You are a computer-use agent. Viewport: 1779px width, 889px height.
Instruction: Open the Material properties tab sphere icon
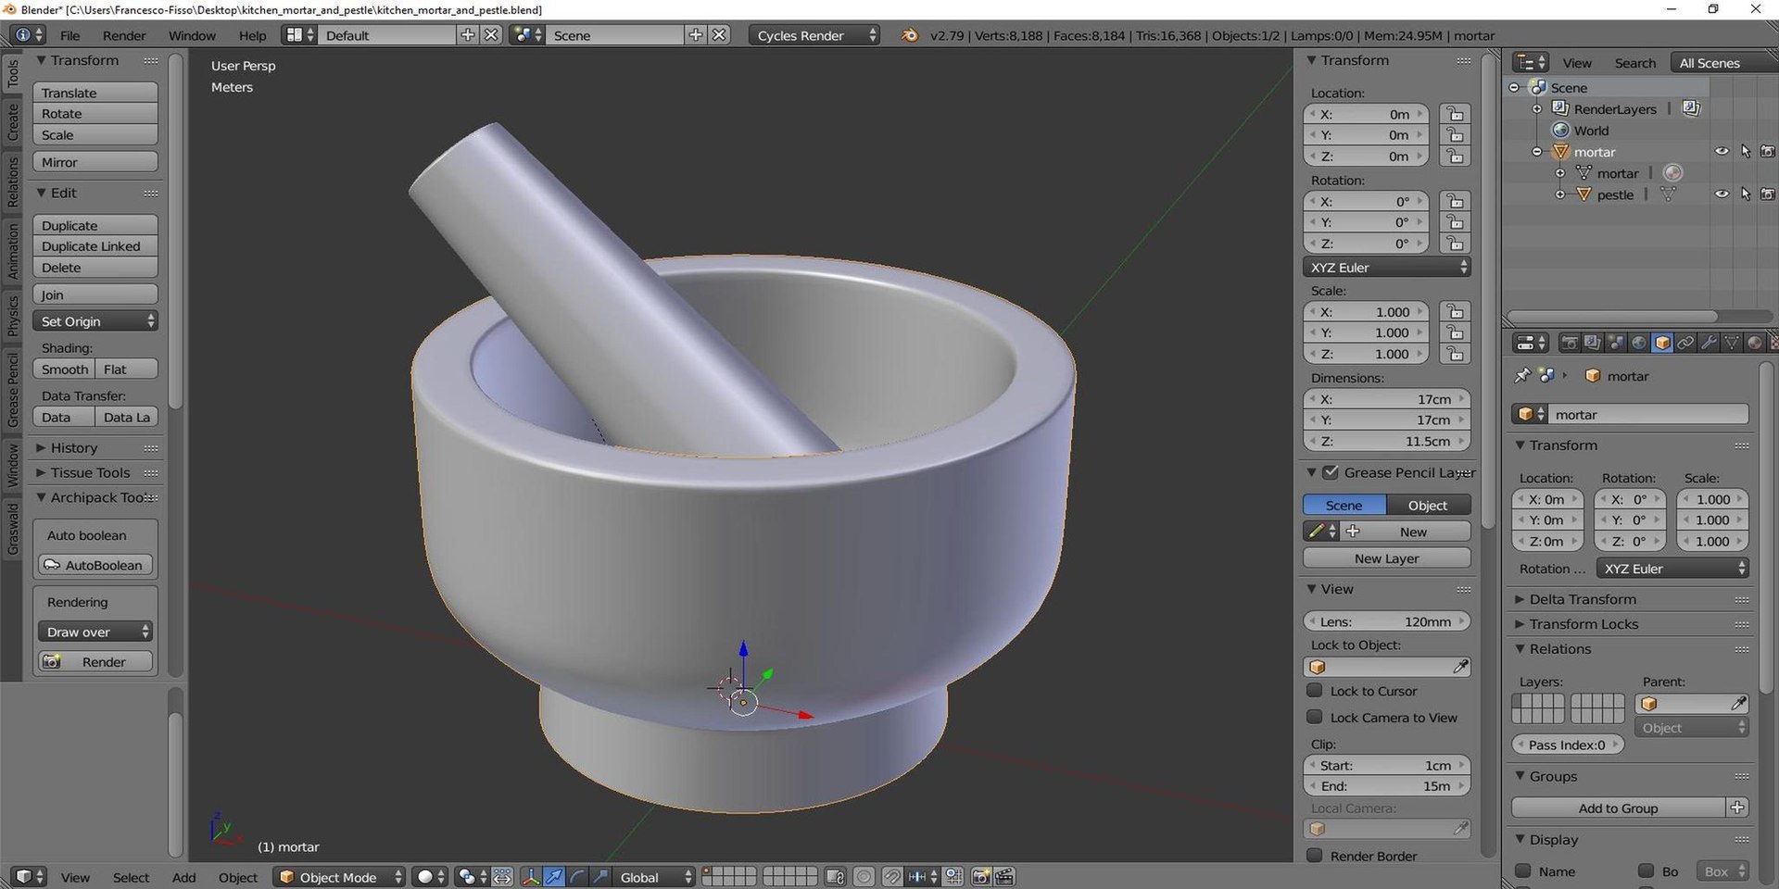(x=1754, y=344)
